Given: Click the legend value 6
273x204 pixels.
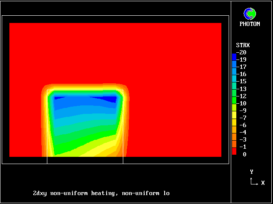Looking at the screenshot, I should [244, 125].
